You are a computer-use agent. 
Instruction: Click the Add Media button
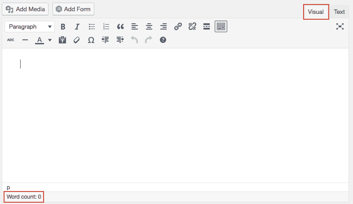[x=25, y=9]
